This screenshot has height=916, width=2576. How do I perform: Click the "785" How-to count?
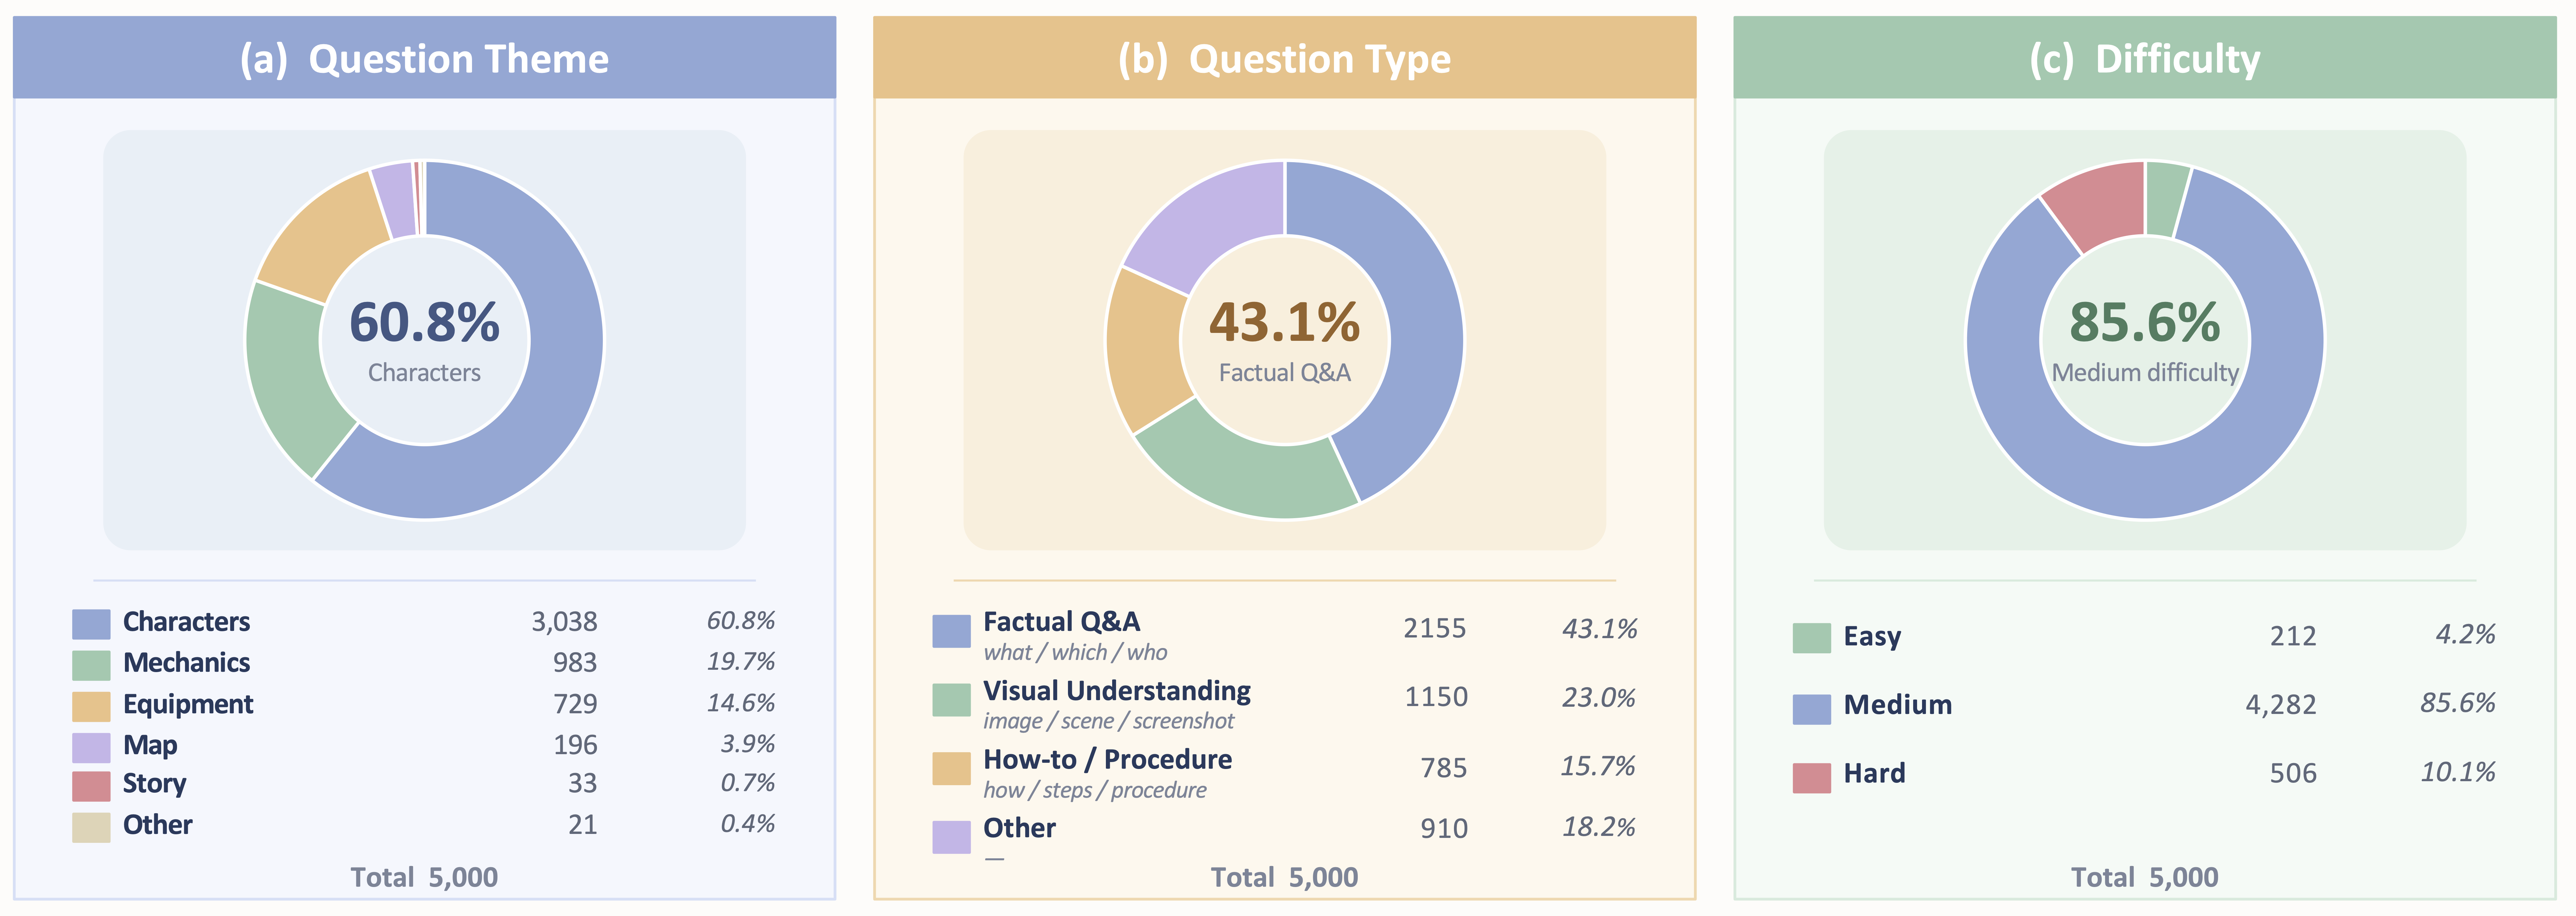click(x=1444, y=768)
